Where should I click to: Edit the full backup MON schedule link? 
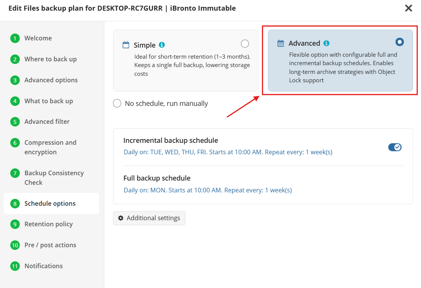[x=207, y=190]
